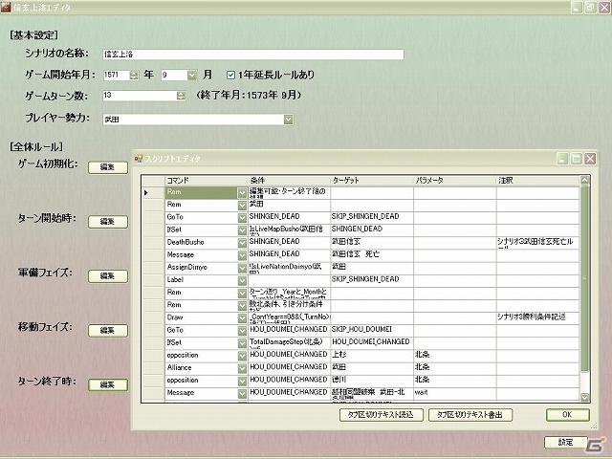Click the script grid scroll up arrow
612x459 pixels.
(584, 180)
